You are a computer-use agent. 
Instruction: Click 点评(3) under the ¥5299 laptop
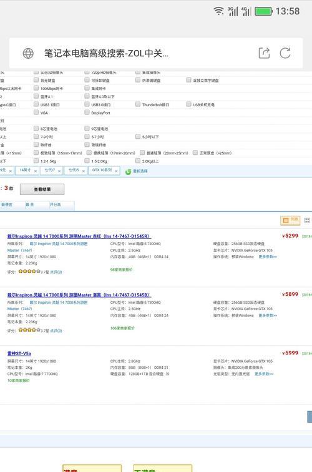coord(56,272)
